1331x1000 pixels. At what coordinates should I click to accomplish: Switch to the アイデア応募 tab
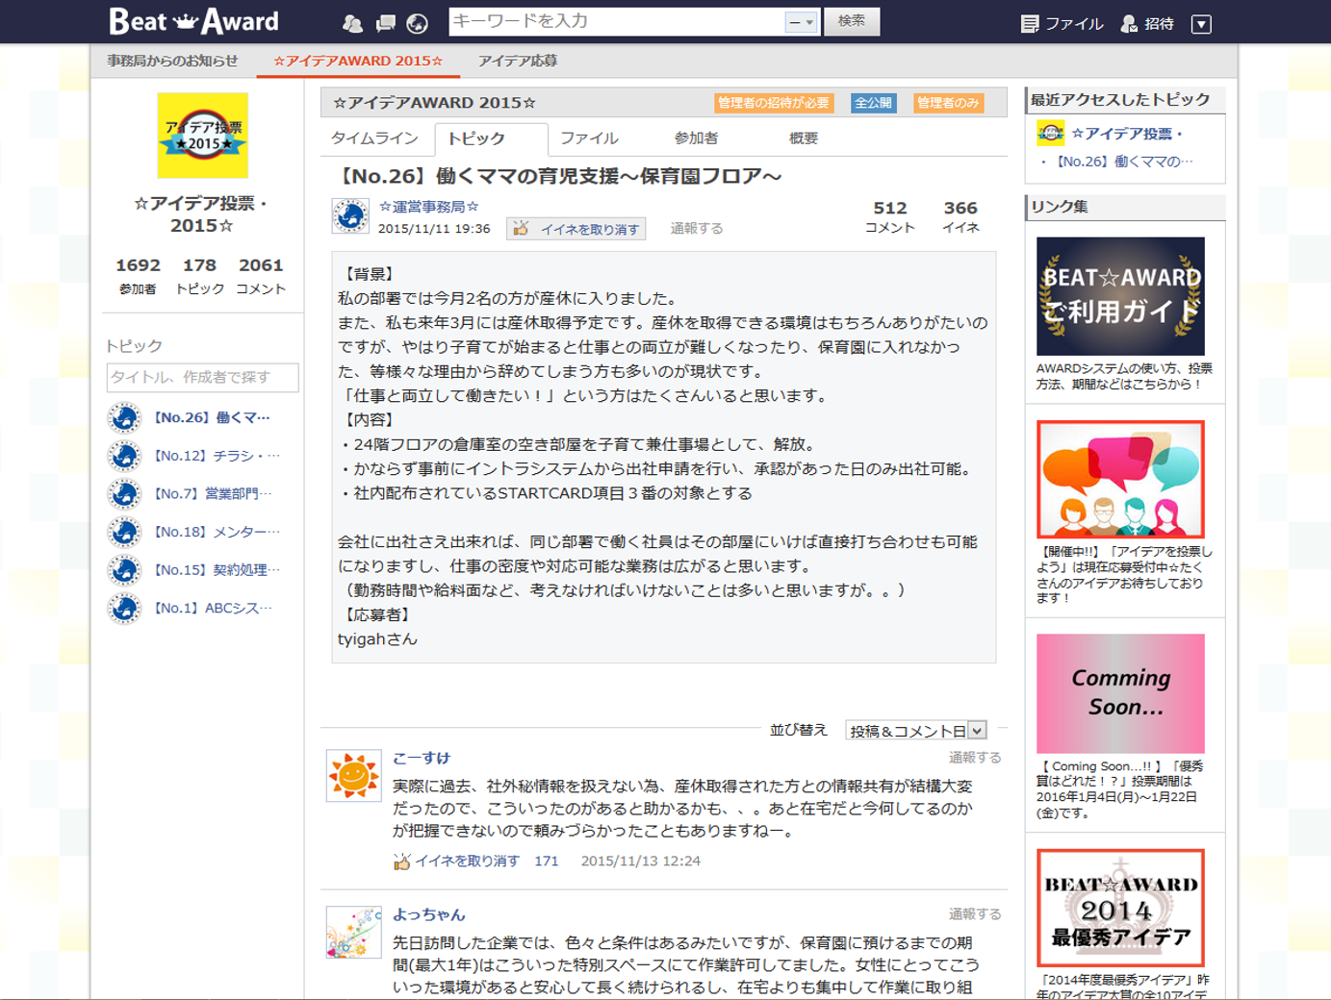point(518,61)
